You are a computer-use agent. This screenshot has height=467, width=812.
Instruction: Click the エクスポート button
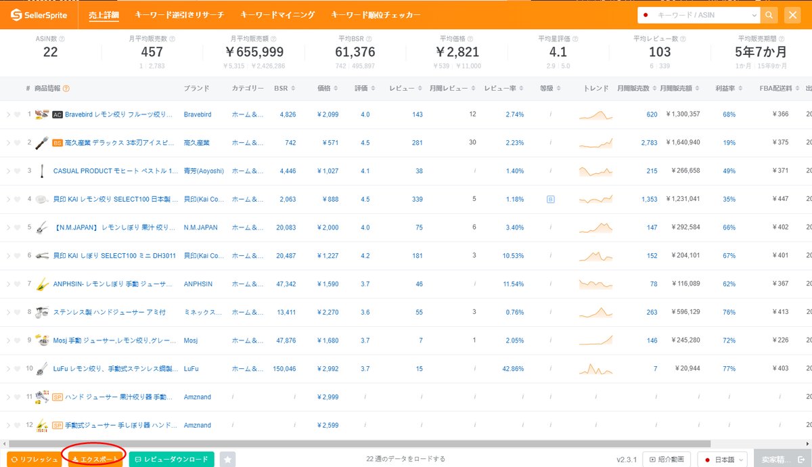point(95,460)
